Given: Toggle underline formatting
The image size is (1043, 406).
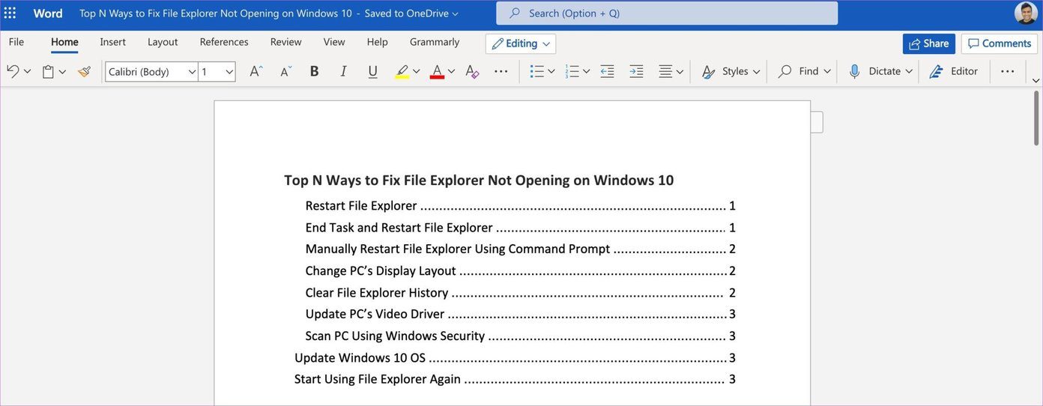Looking at the screenshot, I should (372, 71).
